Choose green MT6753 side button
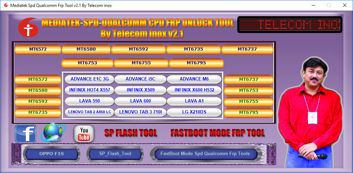Screen dimensions: 353x173 tap(249, 91)
